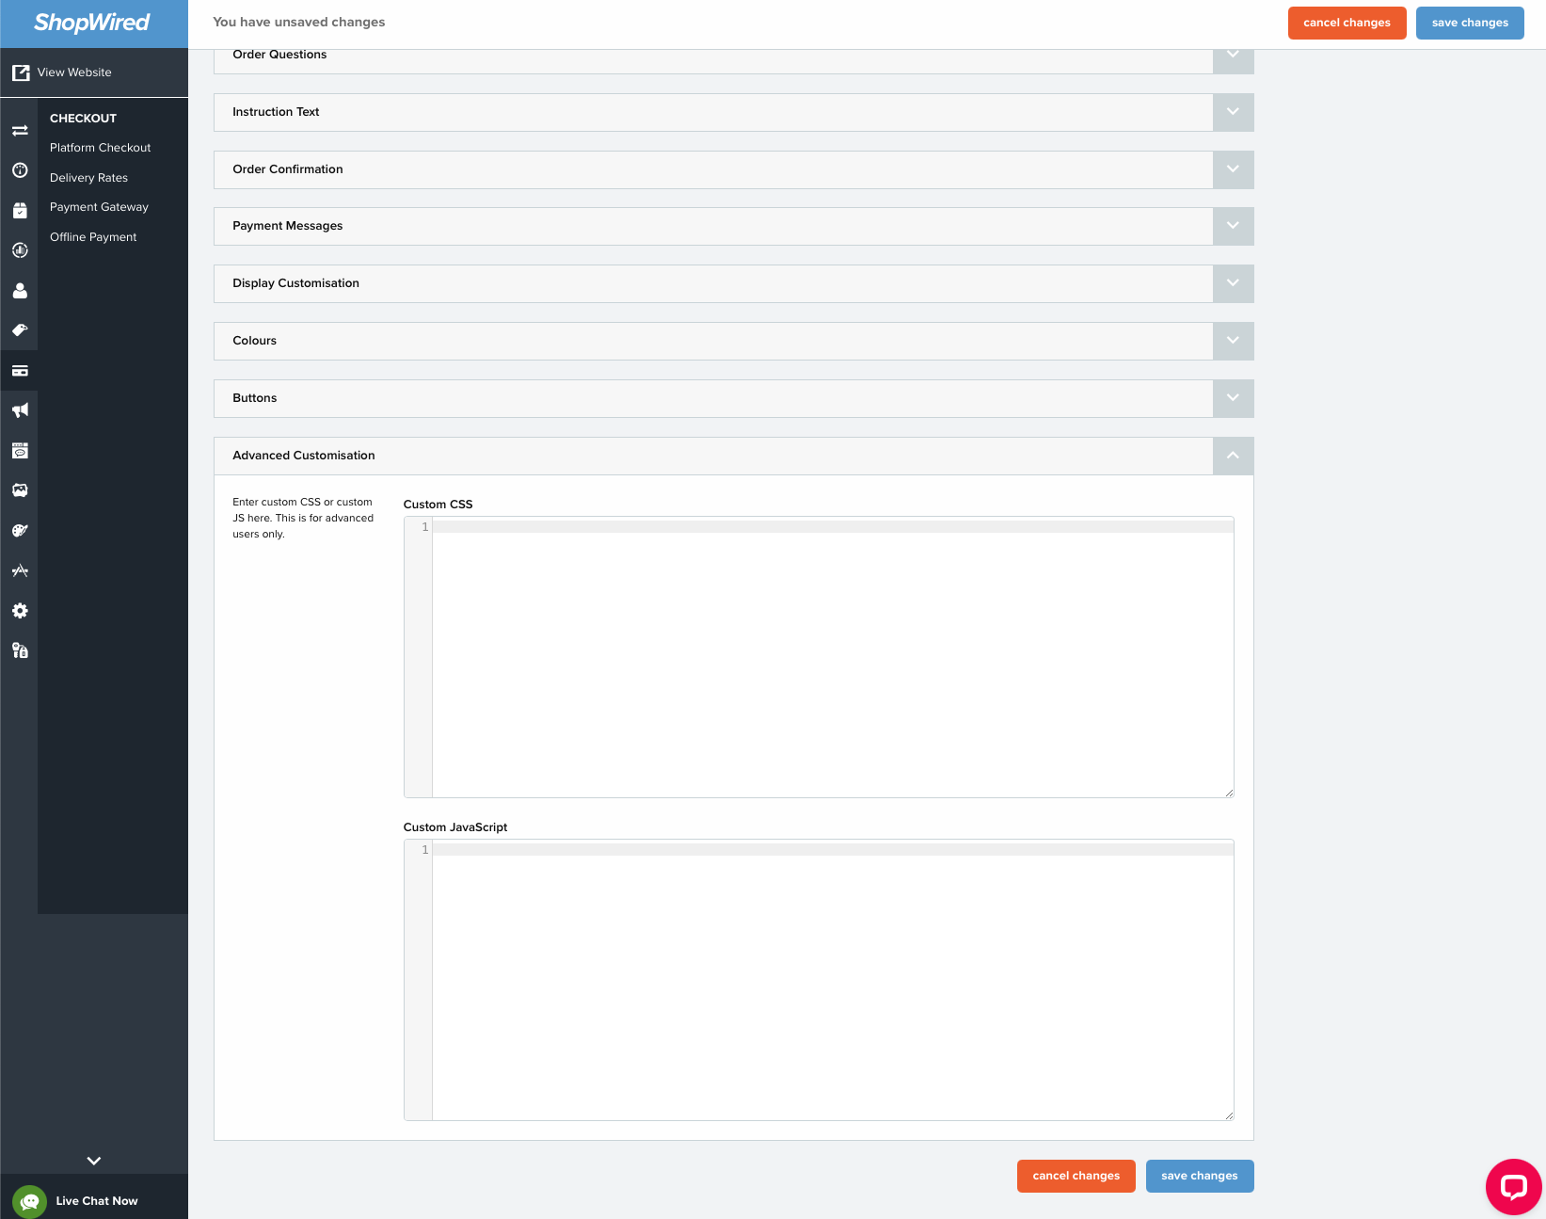Click the cancel changes button
1546x1219 pixels.
(1347, 23)
